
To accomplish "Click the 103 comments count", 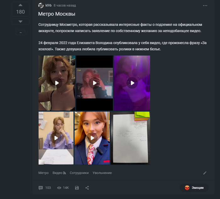I will [48, 188].
